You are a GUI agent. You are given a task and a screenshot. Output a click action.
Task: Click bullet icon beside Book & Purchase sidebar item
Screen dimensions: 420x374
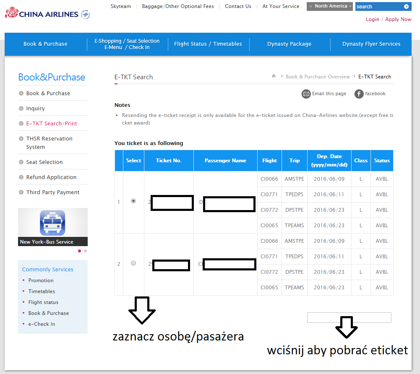21,93
